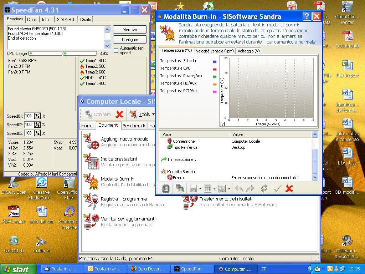Click the bar chart report icon
365x274 pixels.
[x=207, y=188]
